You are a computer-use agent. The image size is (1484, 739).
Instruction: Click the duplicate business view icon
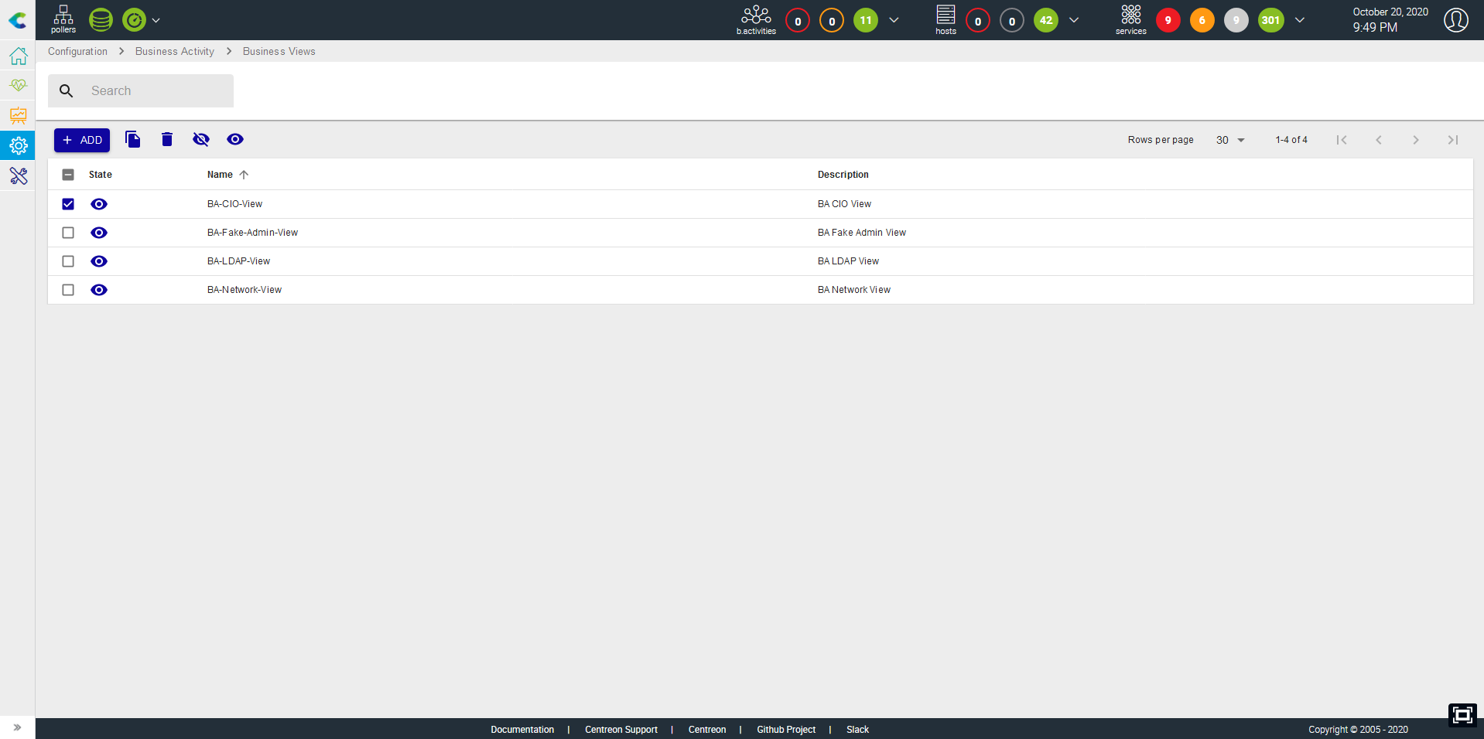[x=133, y=139]
